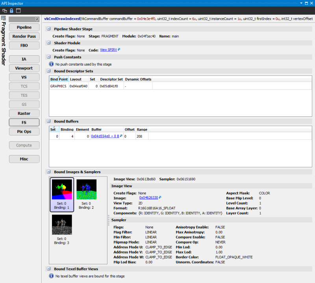The width and height of the screenshot is (315, 283).
Task: Click the lock icon in the top toolbar
Action: click(11, 11)
